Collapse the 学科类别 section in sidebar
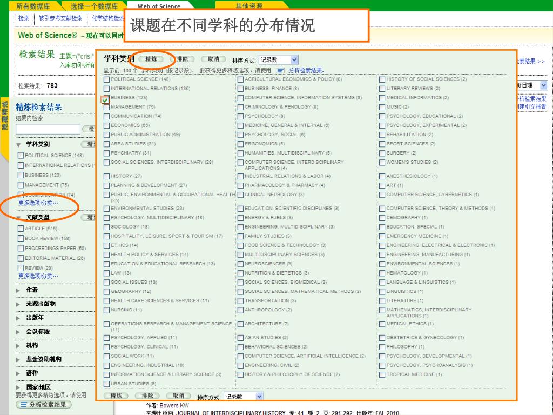Image resolution: width=553 pixels, height=415 pixels. (x=19, y=145)
